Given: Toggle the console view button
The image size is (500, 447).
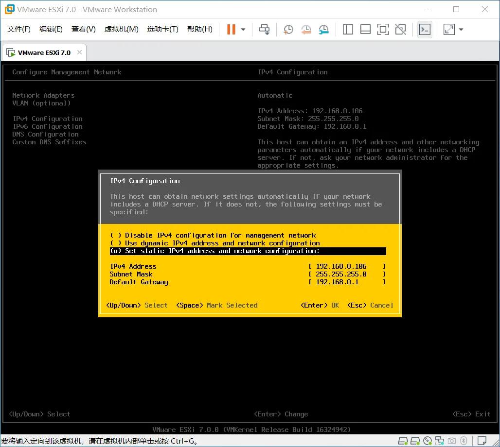Looking at the screenshot, I should (425, 30).
